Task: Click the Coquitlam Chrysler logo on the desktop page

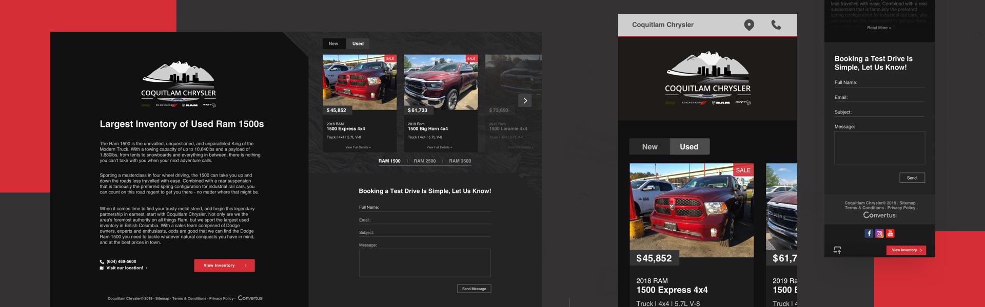Action: [x=179, y=84]
